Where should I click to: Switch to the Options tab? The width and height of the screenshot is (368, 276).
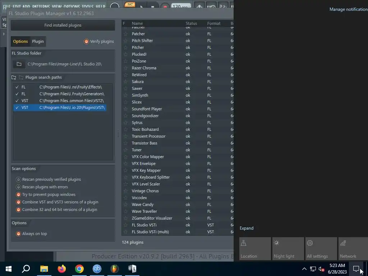(x=20, y=41)
